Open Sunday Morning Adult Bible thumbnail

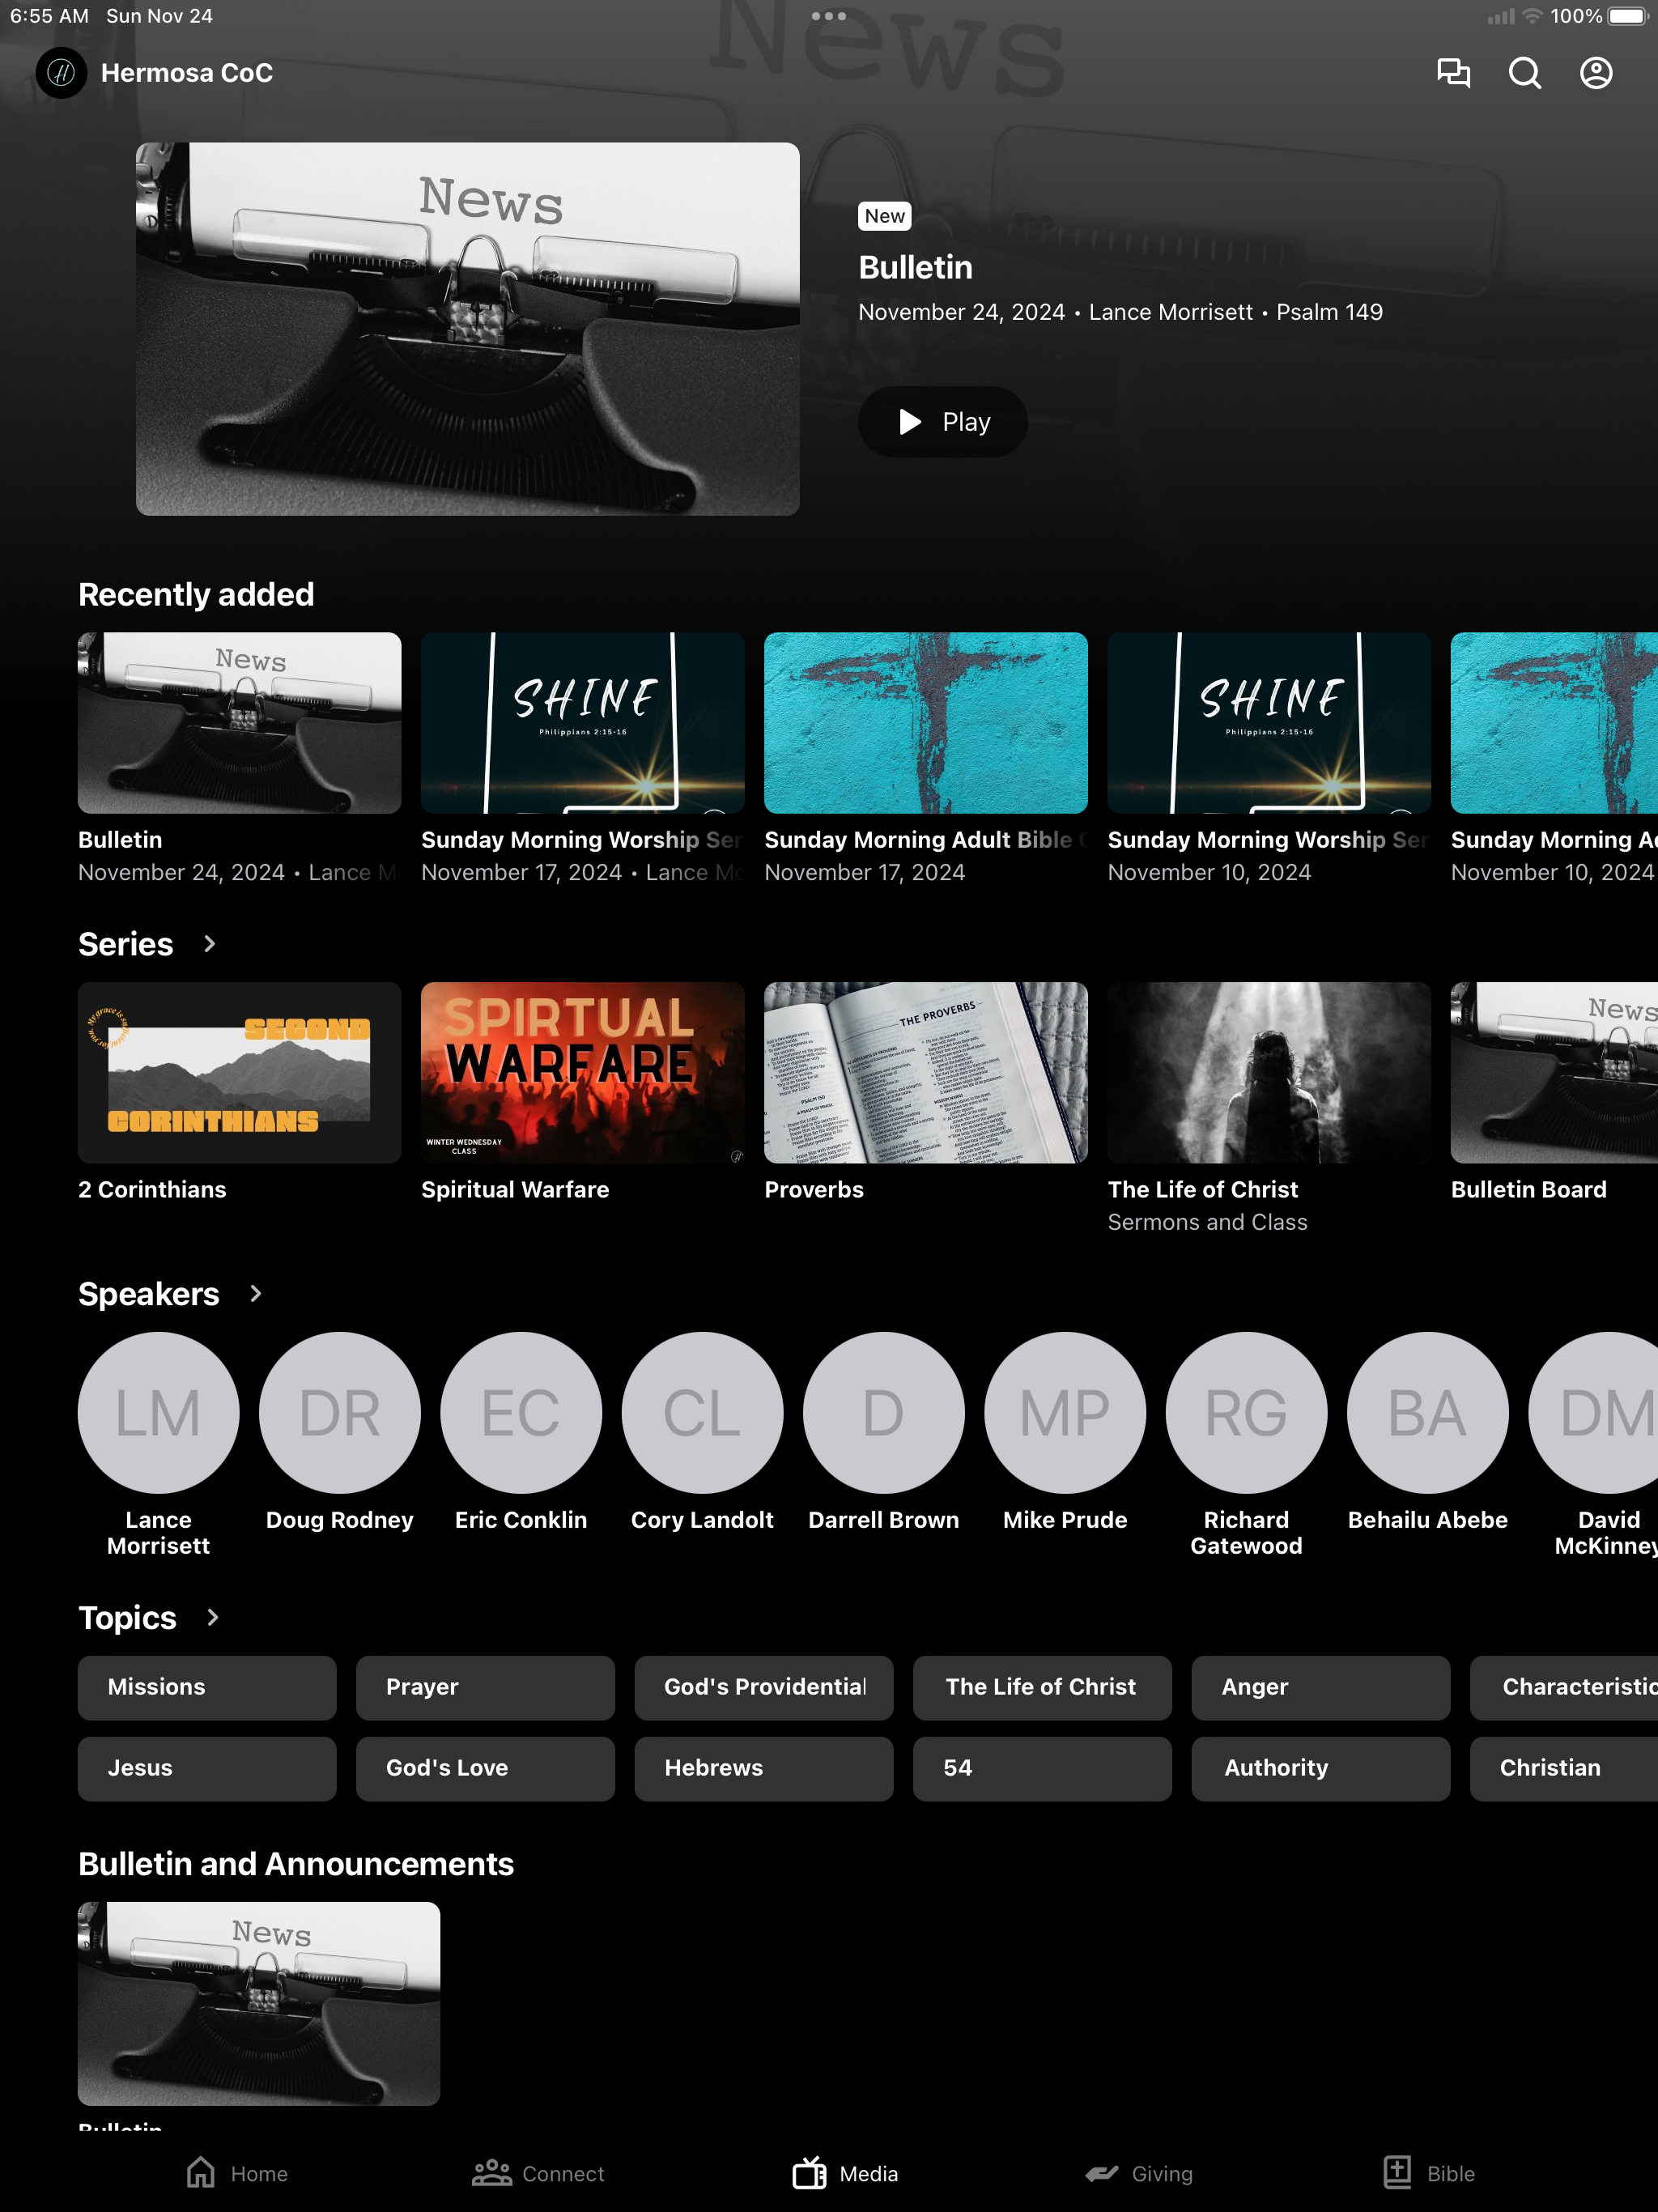coord(925,722)
